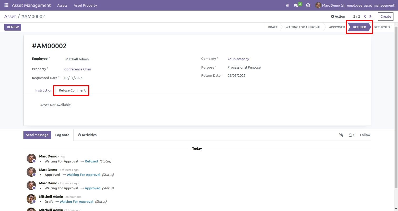Click employee name Mitchell Admin
The width and height of the screenshot is (398, 211).
(77, 59)
